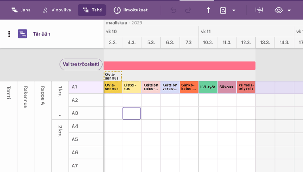This screenshot has height=172, width=303.
Task: Click the Tänään link
Action: [x=41, y=34]
